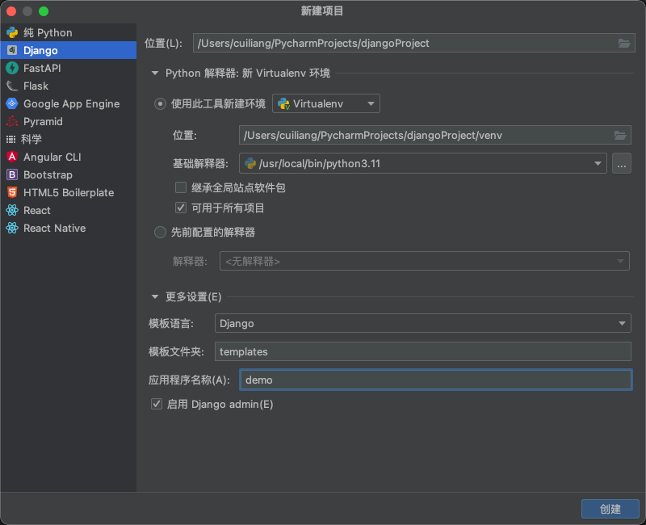This screenshot has height=525, width=646.
Task: Enable 继承全局站点软件包 checkbox
Action: point(181,187)
